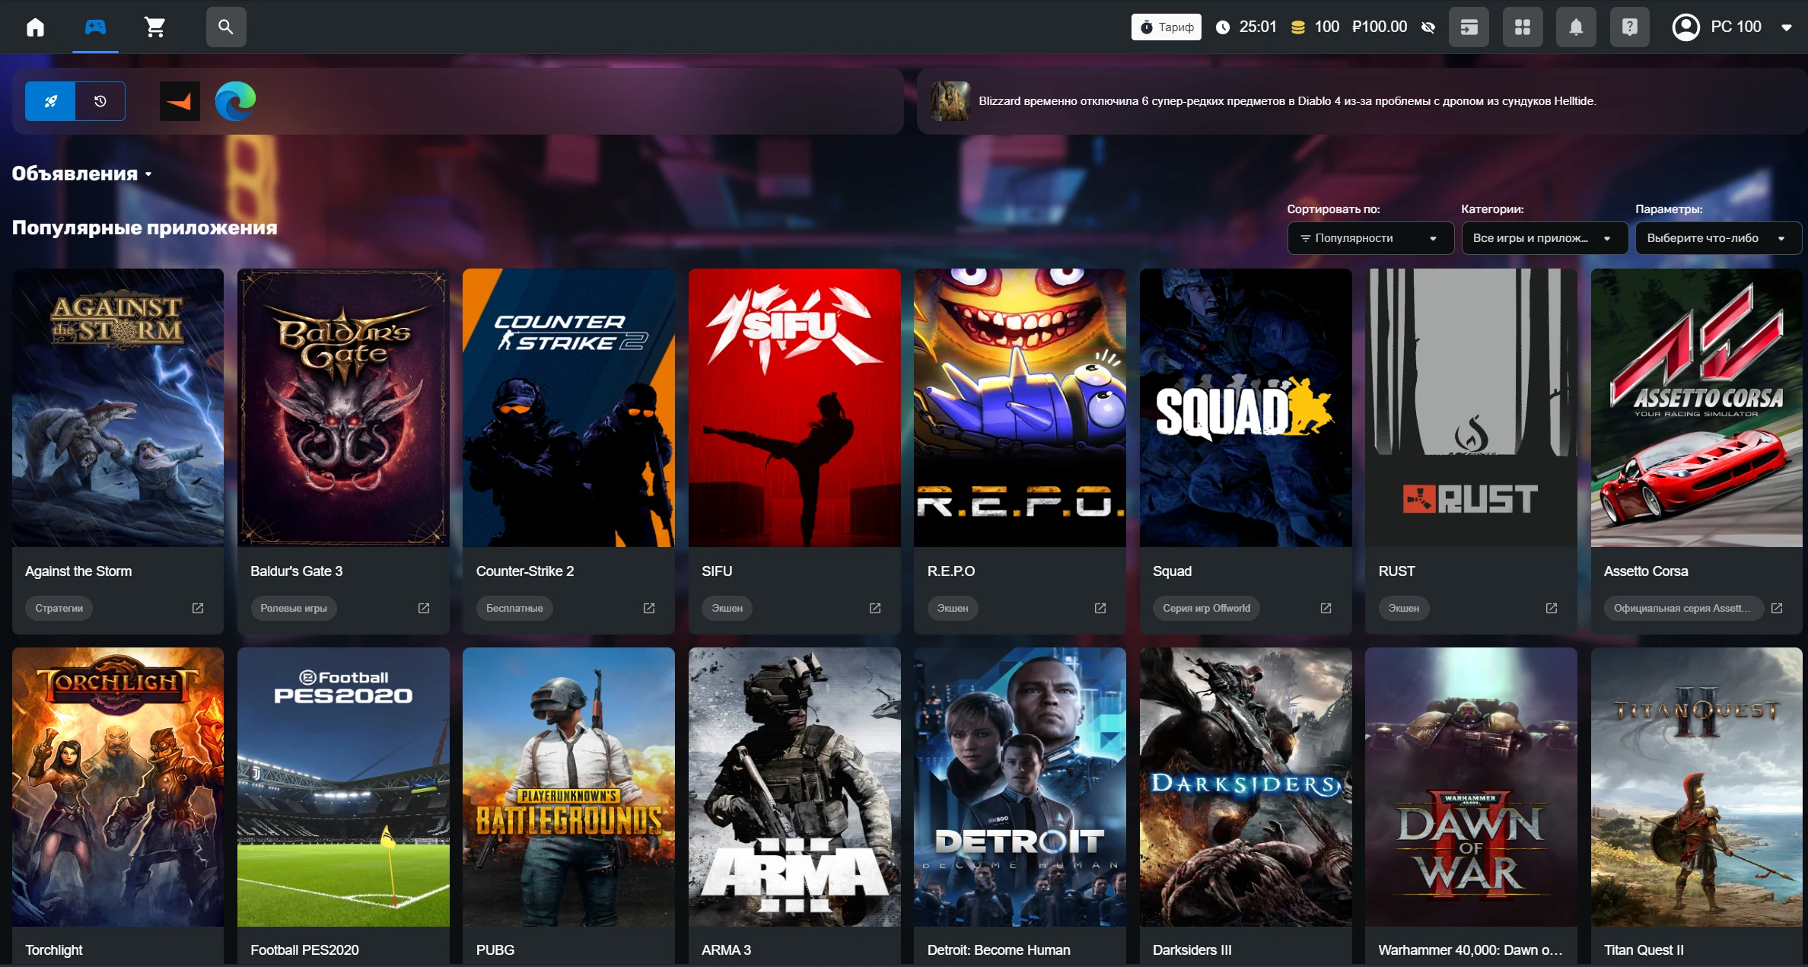Click Серия игр Offworld tag
1808x967 pixels.
click(1206, 608)
